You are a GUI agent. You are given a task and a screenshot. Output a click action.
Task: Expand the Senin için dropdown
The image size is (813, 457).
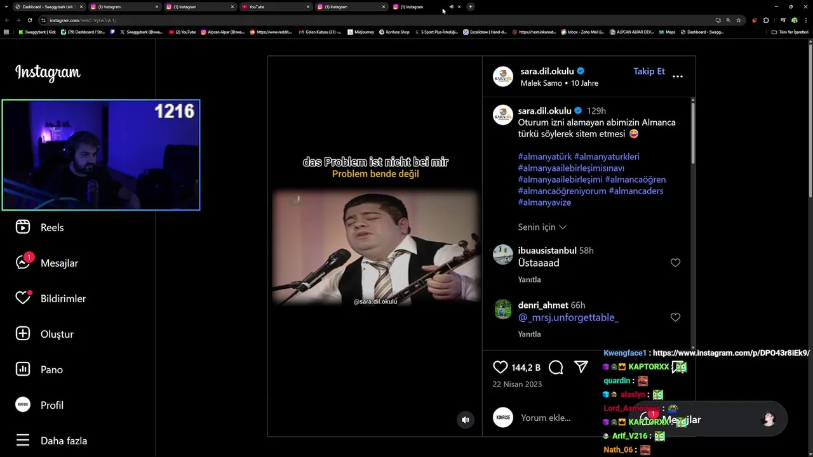click(x=542, y=227)
